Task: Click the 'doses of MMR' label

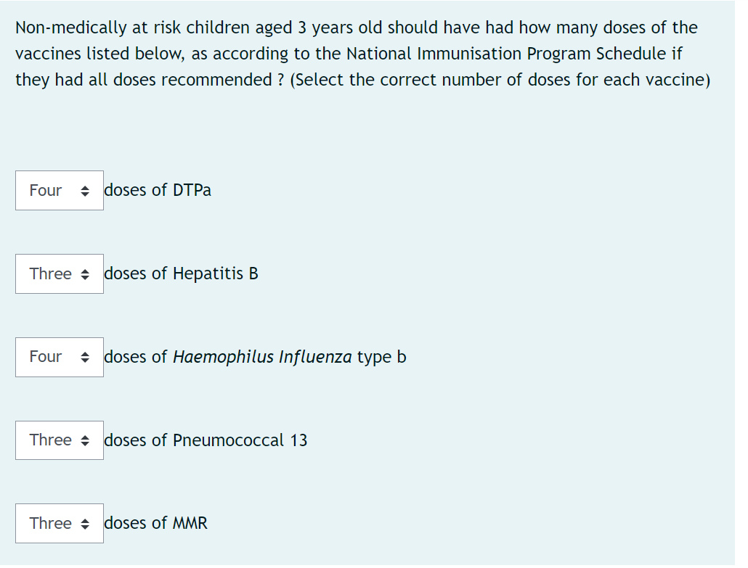Action: (x=156, y=523)
